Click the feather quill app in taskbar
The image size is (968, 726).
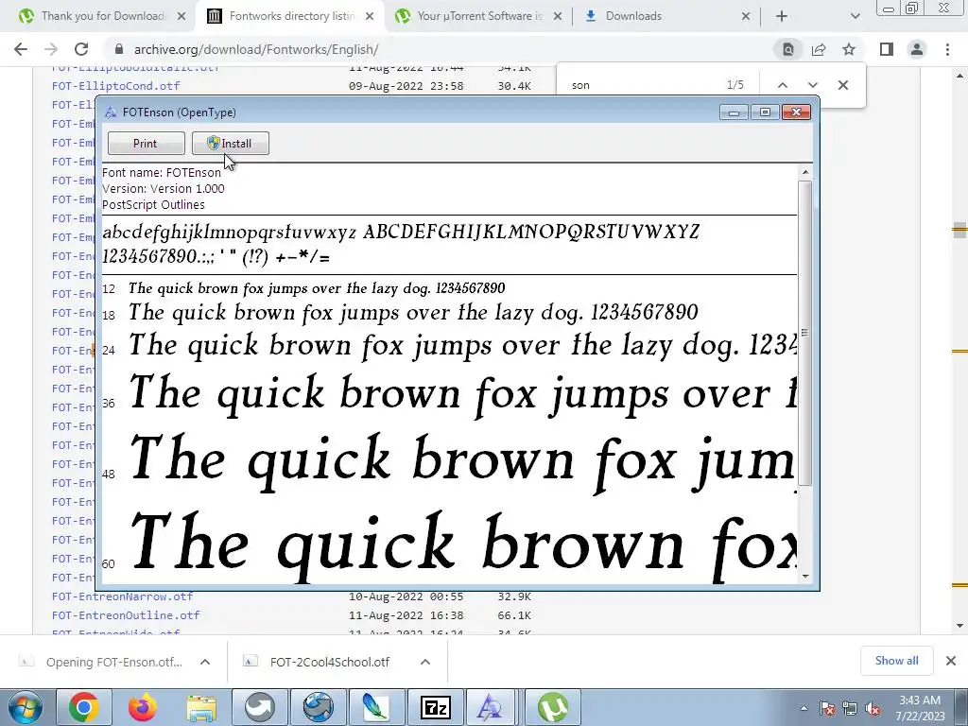click(x=375, y=707)
